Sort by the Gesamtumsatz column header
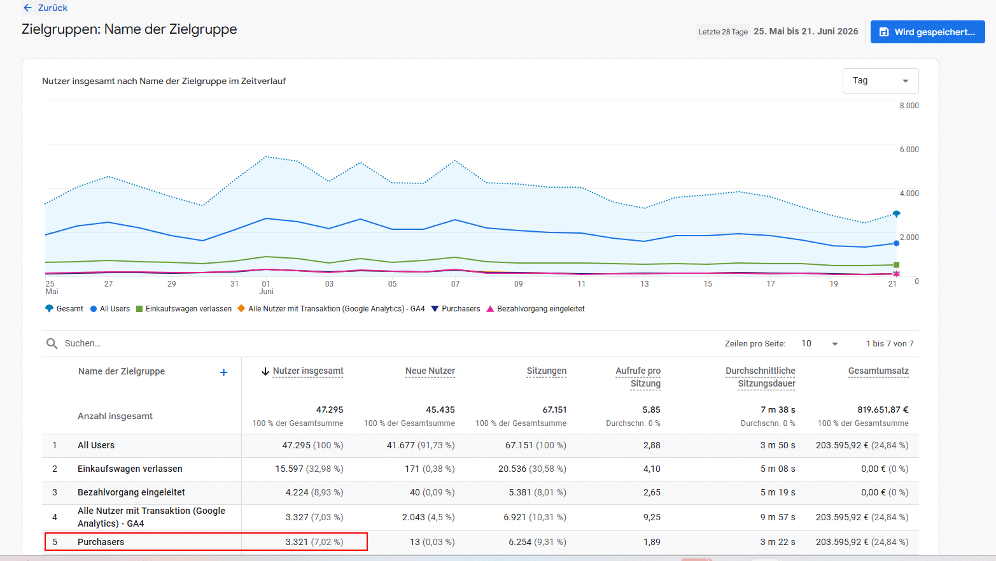996x561 pixels. tap(878, 371)
